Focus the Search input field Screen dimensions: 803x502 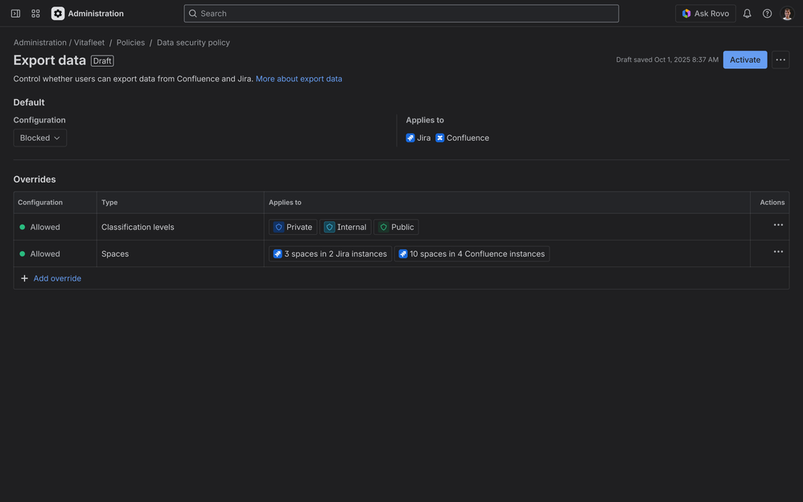coord(401,14)
